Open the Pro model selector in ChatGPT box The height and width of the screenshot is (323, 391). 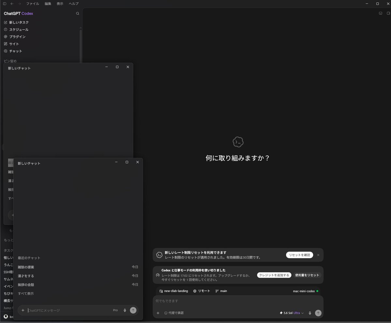coord(115,310)
